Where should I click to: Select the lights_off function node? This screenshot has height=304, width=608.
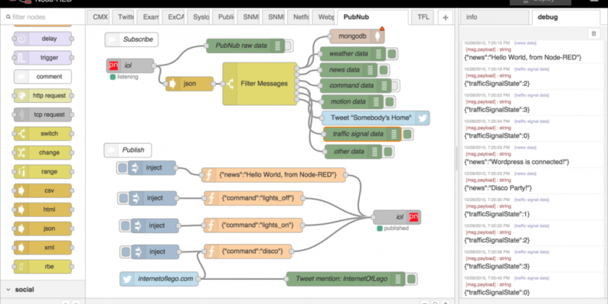pos(254,199)
